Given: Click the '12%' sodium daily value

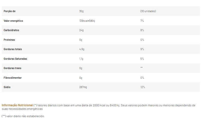Looking at the screenshot, I should coord(143,87).
